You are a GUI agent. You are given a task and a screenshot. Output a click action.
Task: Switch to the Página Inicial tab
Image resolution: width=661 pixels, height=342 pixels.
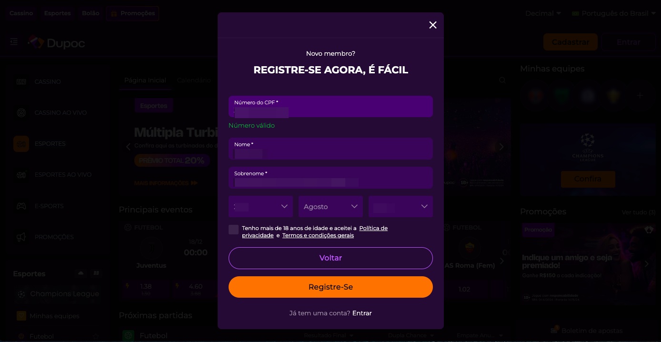click(145, 80)
